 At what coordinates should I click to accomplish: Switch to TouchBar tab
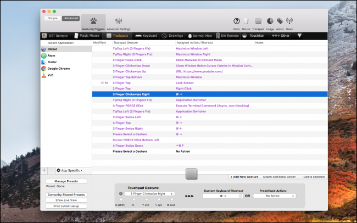coord(253,36)
